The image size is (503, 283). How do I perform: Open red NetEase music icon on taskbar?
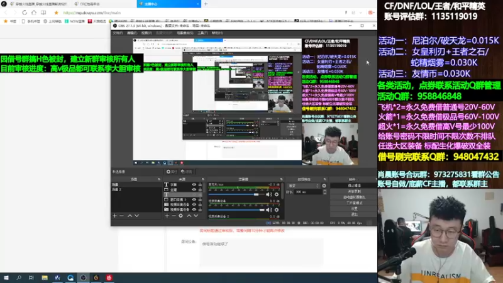pyautogui.click(x=109, y=278)
